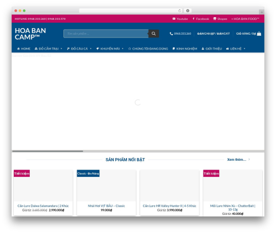Open Cần Lure HR Valley Hunter II product
Image resolution: width=276 pixels, height=233 pixels.
click(169, 206)
